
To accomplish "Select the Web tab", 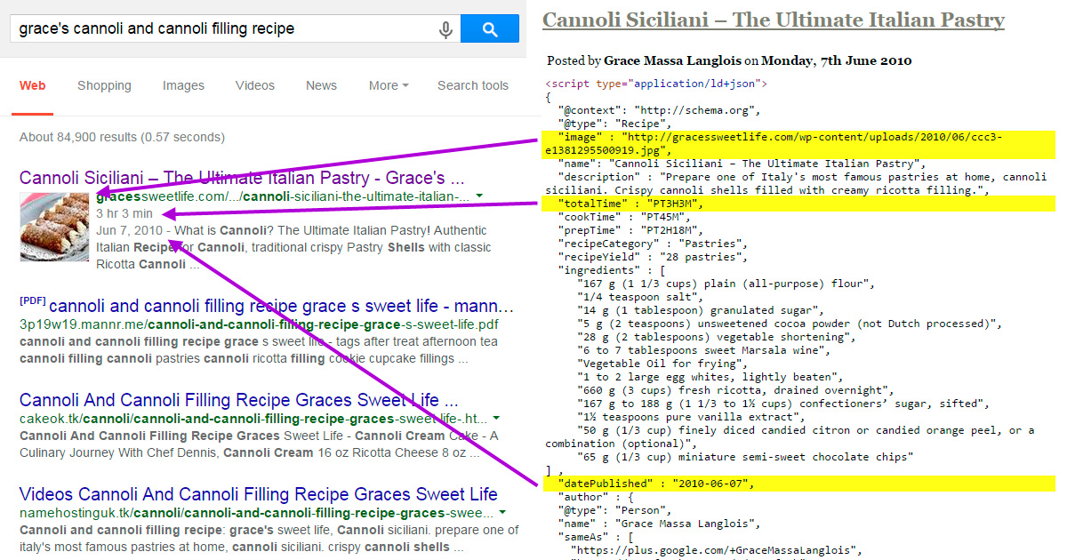I will point(33,86).
